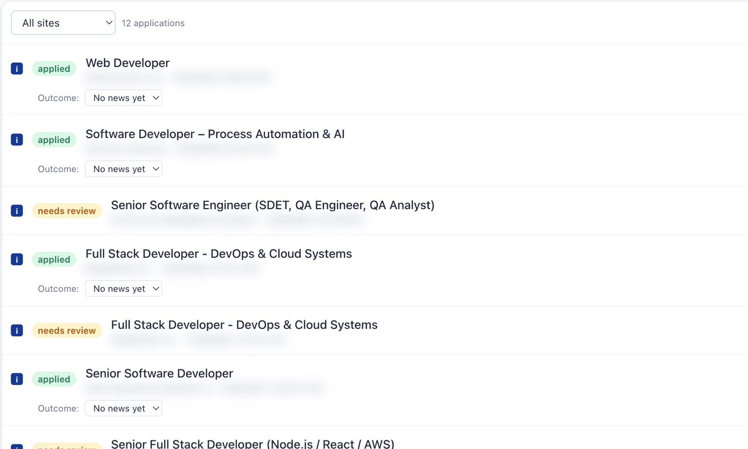Open Senior Full Stack Developer (Node.js / React / AWS) title

coord(252,443)
